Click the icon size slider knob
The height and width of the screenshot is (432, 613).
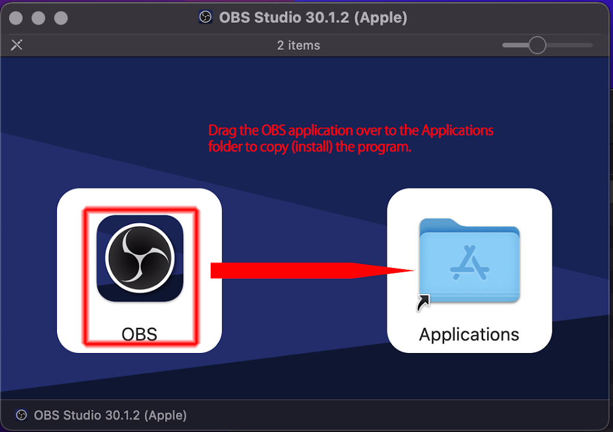click(x=537, y=45)
